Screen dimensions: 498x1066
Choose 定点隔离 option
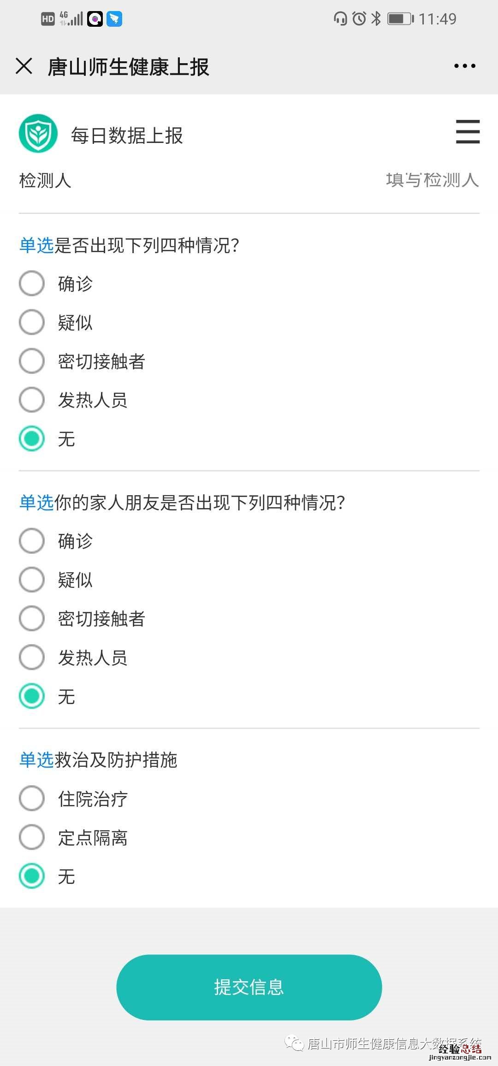click(x=32, y=837)
